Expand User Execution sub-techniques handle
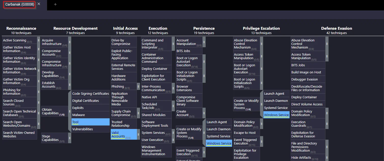Screen dimensions: 384x161 pos(173,140)
